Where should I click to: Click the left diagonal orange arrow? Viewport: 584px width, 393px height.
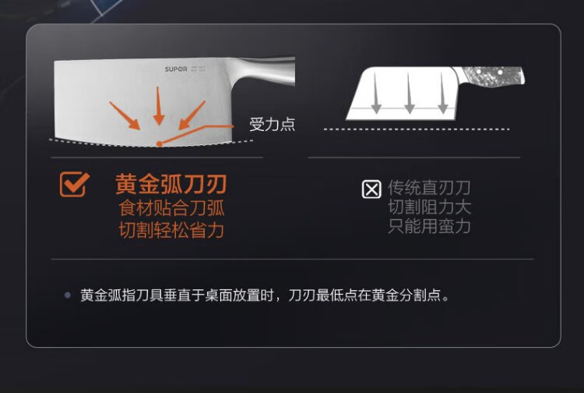click(125, 115)
